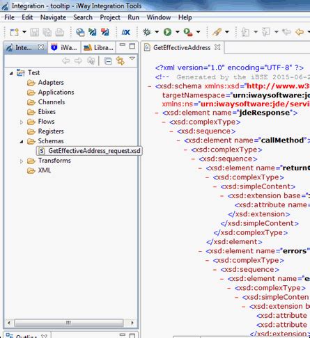310x338 pixels.
Task: Click the Previous Annotation toolbar icon
Action: coord(266,32)
